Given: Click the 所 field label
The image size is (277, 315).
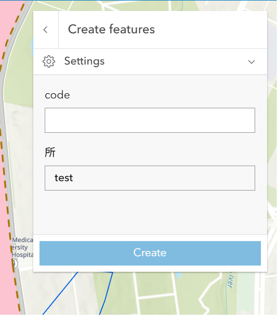Looking at the screenshot, I should (x=50, y=152).
